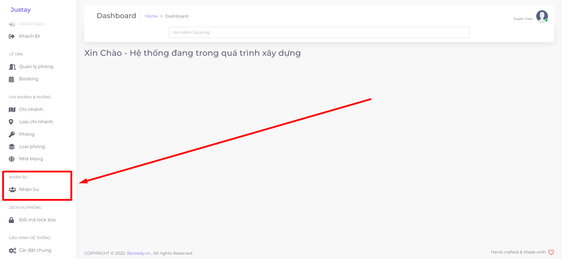562x259 pixels.
Task: Click the Cài đặt chung gears icon
Action: (x=12, y=251)
